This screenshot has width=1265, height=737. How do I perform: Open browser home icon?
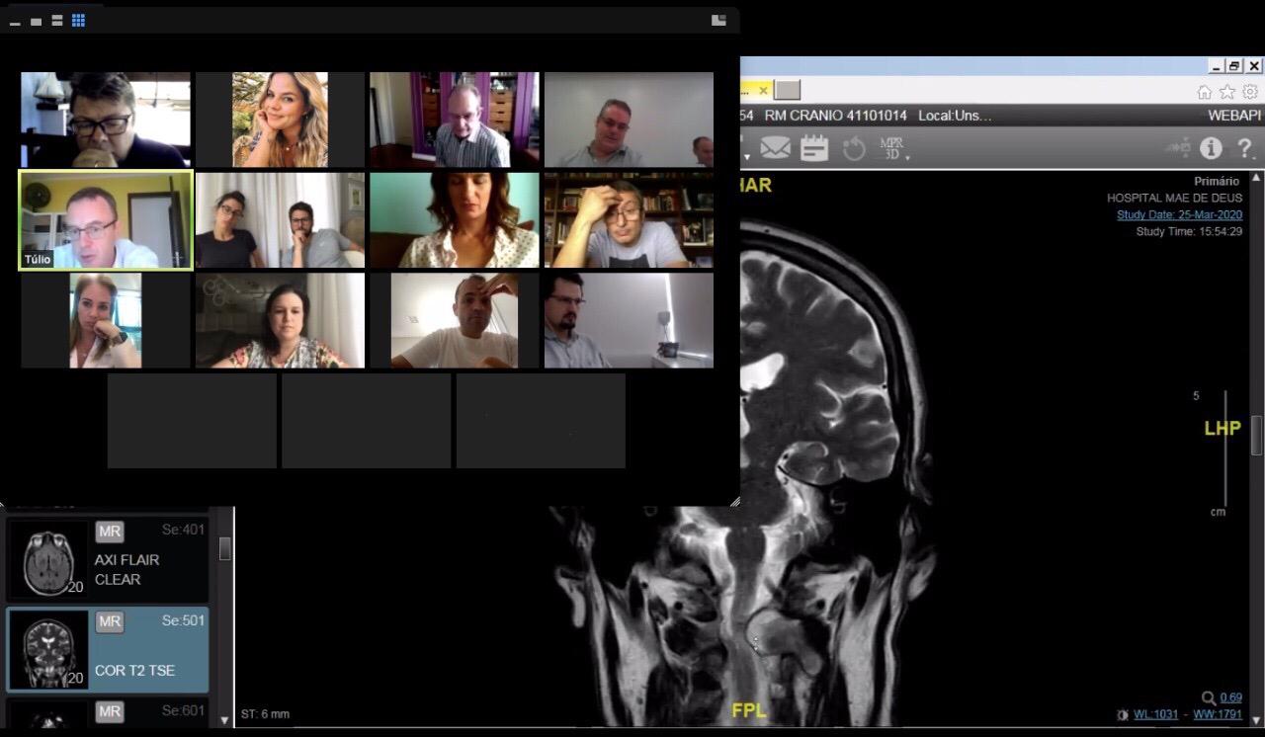(x=1204, y=92)
